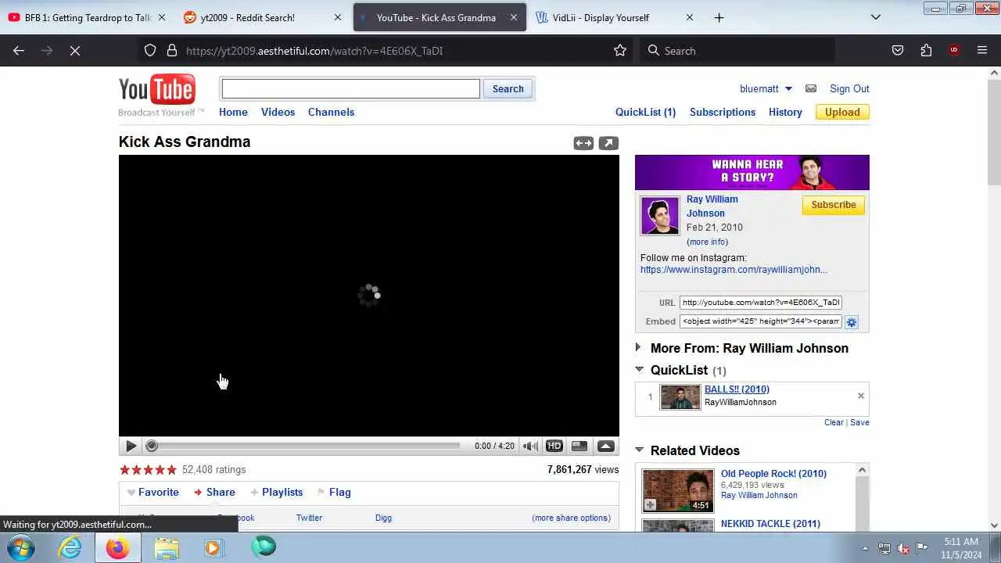Show the tracking protection shield icon
The height and width of the screenshot is (563, 1001).
point(150,51)
